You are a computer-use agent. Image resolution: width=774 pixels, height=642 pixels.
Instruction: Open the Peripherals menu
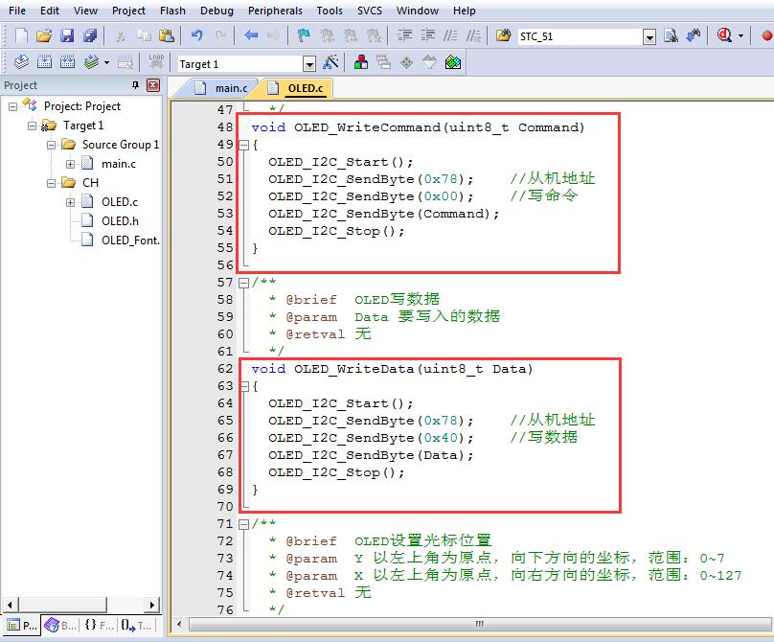coord(275,11)
